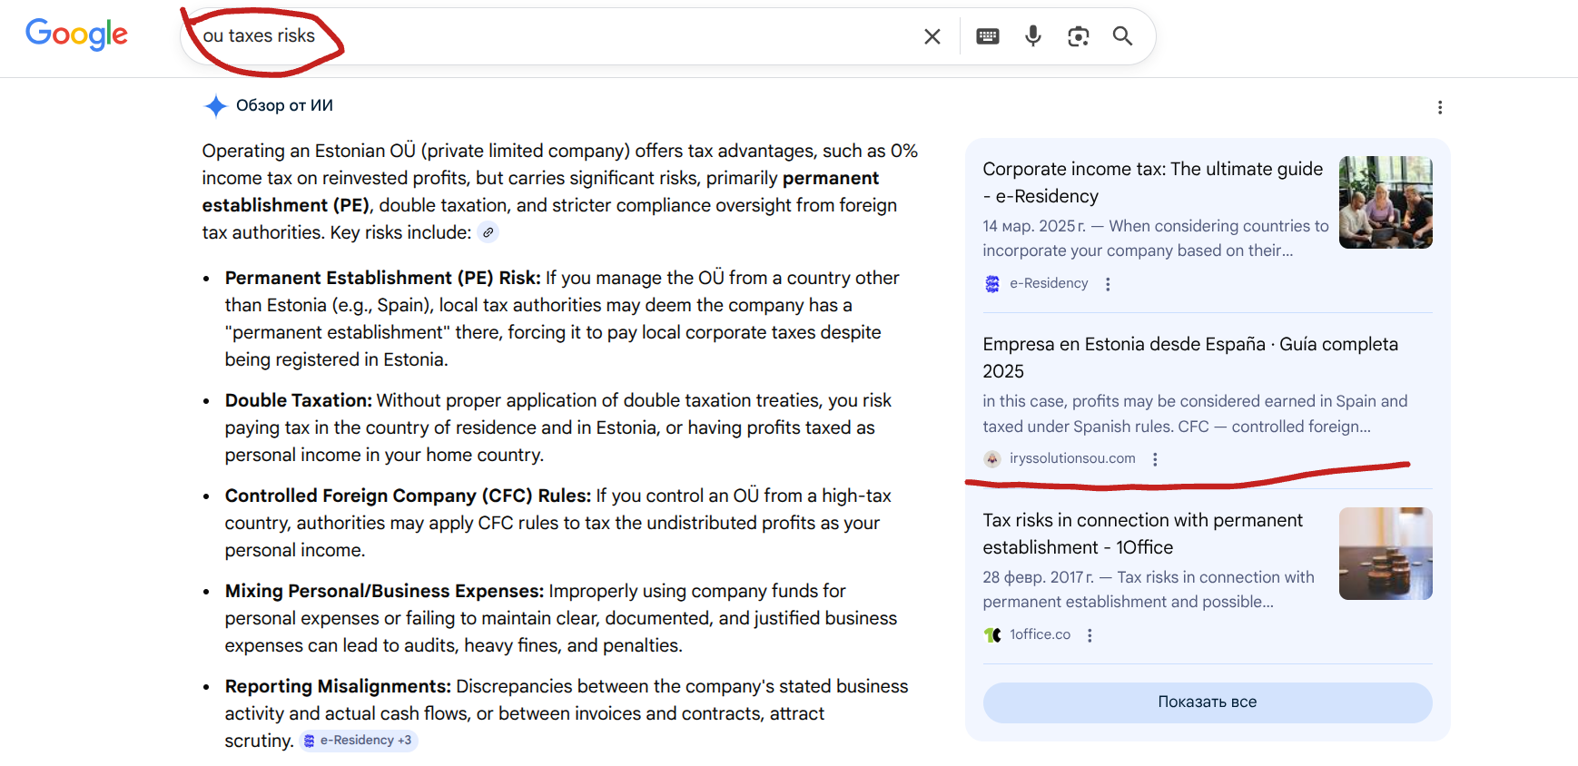This screenshot has width=1578, height=766.
Task: Click the '14 мар. 2025 г.' snippet text
Action: 1034,226
